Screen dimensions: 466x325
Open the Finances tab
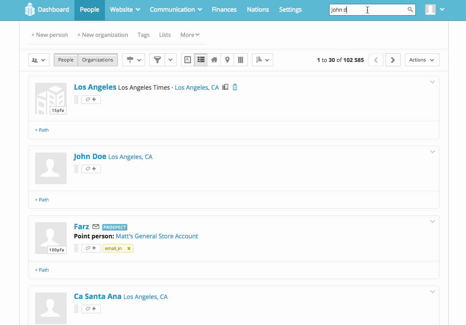224,10
